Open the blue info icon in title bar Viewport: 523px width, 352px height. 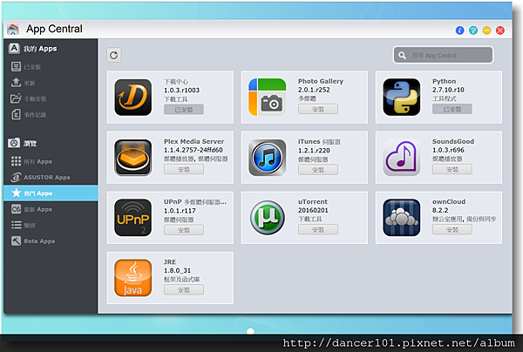pyautogui.click(x=459, y=30)
